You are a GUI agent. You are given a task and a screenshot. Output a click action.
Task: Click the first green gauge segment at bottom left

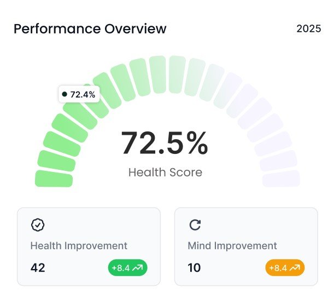pyautogui.click(x=54, y=179)
